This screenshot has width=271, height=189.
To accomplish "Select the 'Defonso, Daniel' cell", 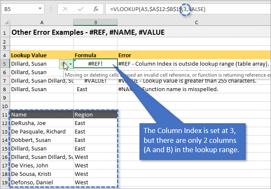I will pos(42,182).
